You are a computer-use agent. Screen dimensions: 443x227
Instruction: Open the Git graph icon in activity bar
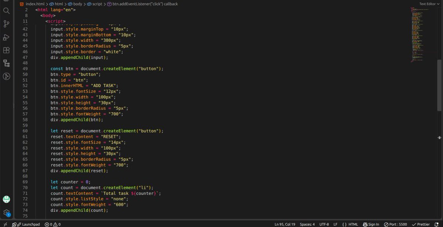click(x=6, y=77)
